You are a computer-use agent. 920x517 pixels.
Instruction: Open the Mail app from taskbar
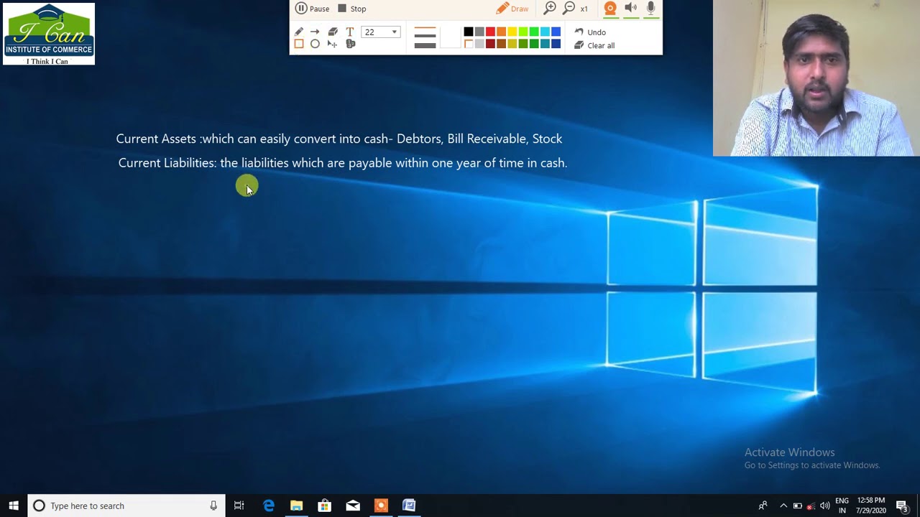353,506
